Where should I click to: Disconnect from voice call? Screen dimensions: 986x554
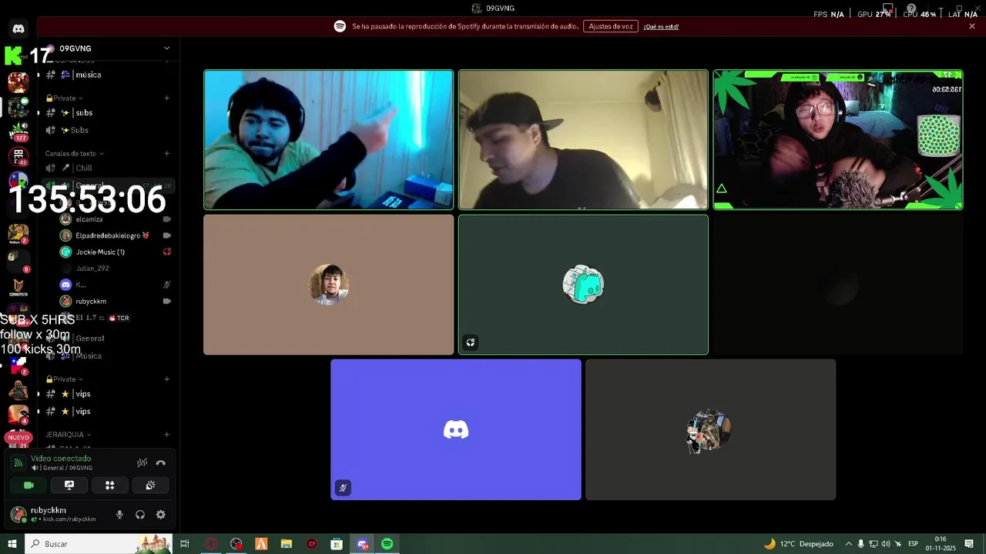[x=161, y=462]
